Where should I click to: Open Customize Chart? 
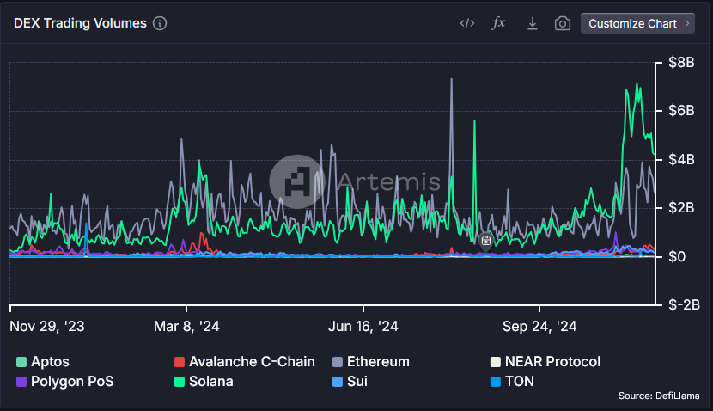point(637,23)
